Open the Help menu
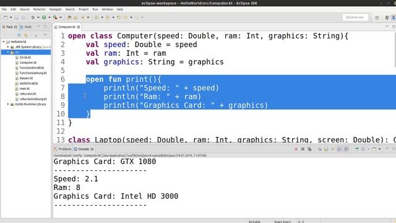The width and height of the screenshot is (396, 223). pos(119,9)
